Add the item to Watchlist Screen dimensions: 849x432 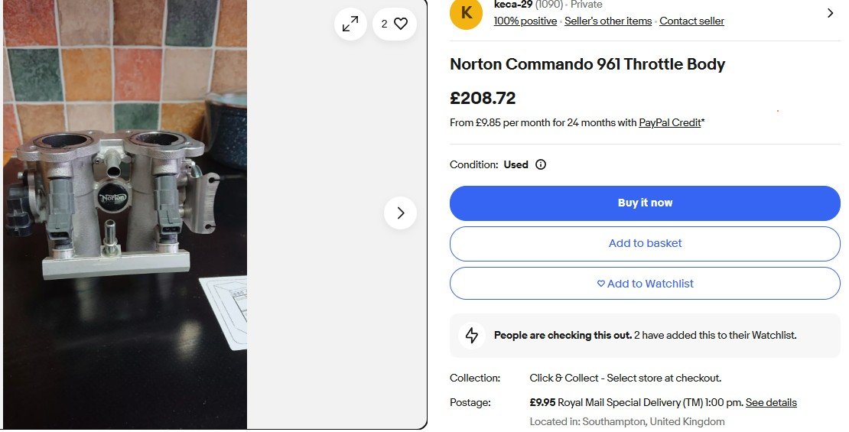pyautogui.click(x=645, y=284)
